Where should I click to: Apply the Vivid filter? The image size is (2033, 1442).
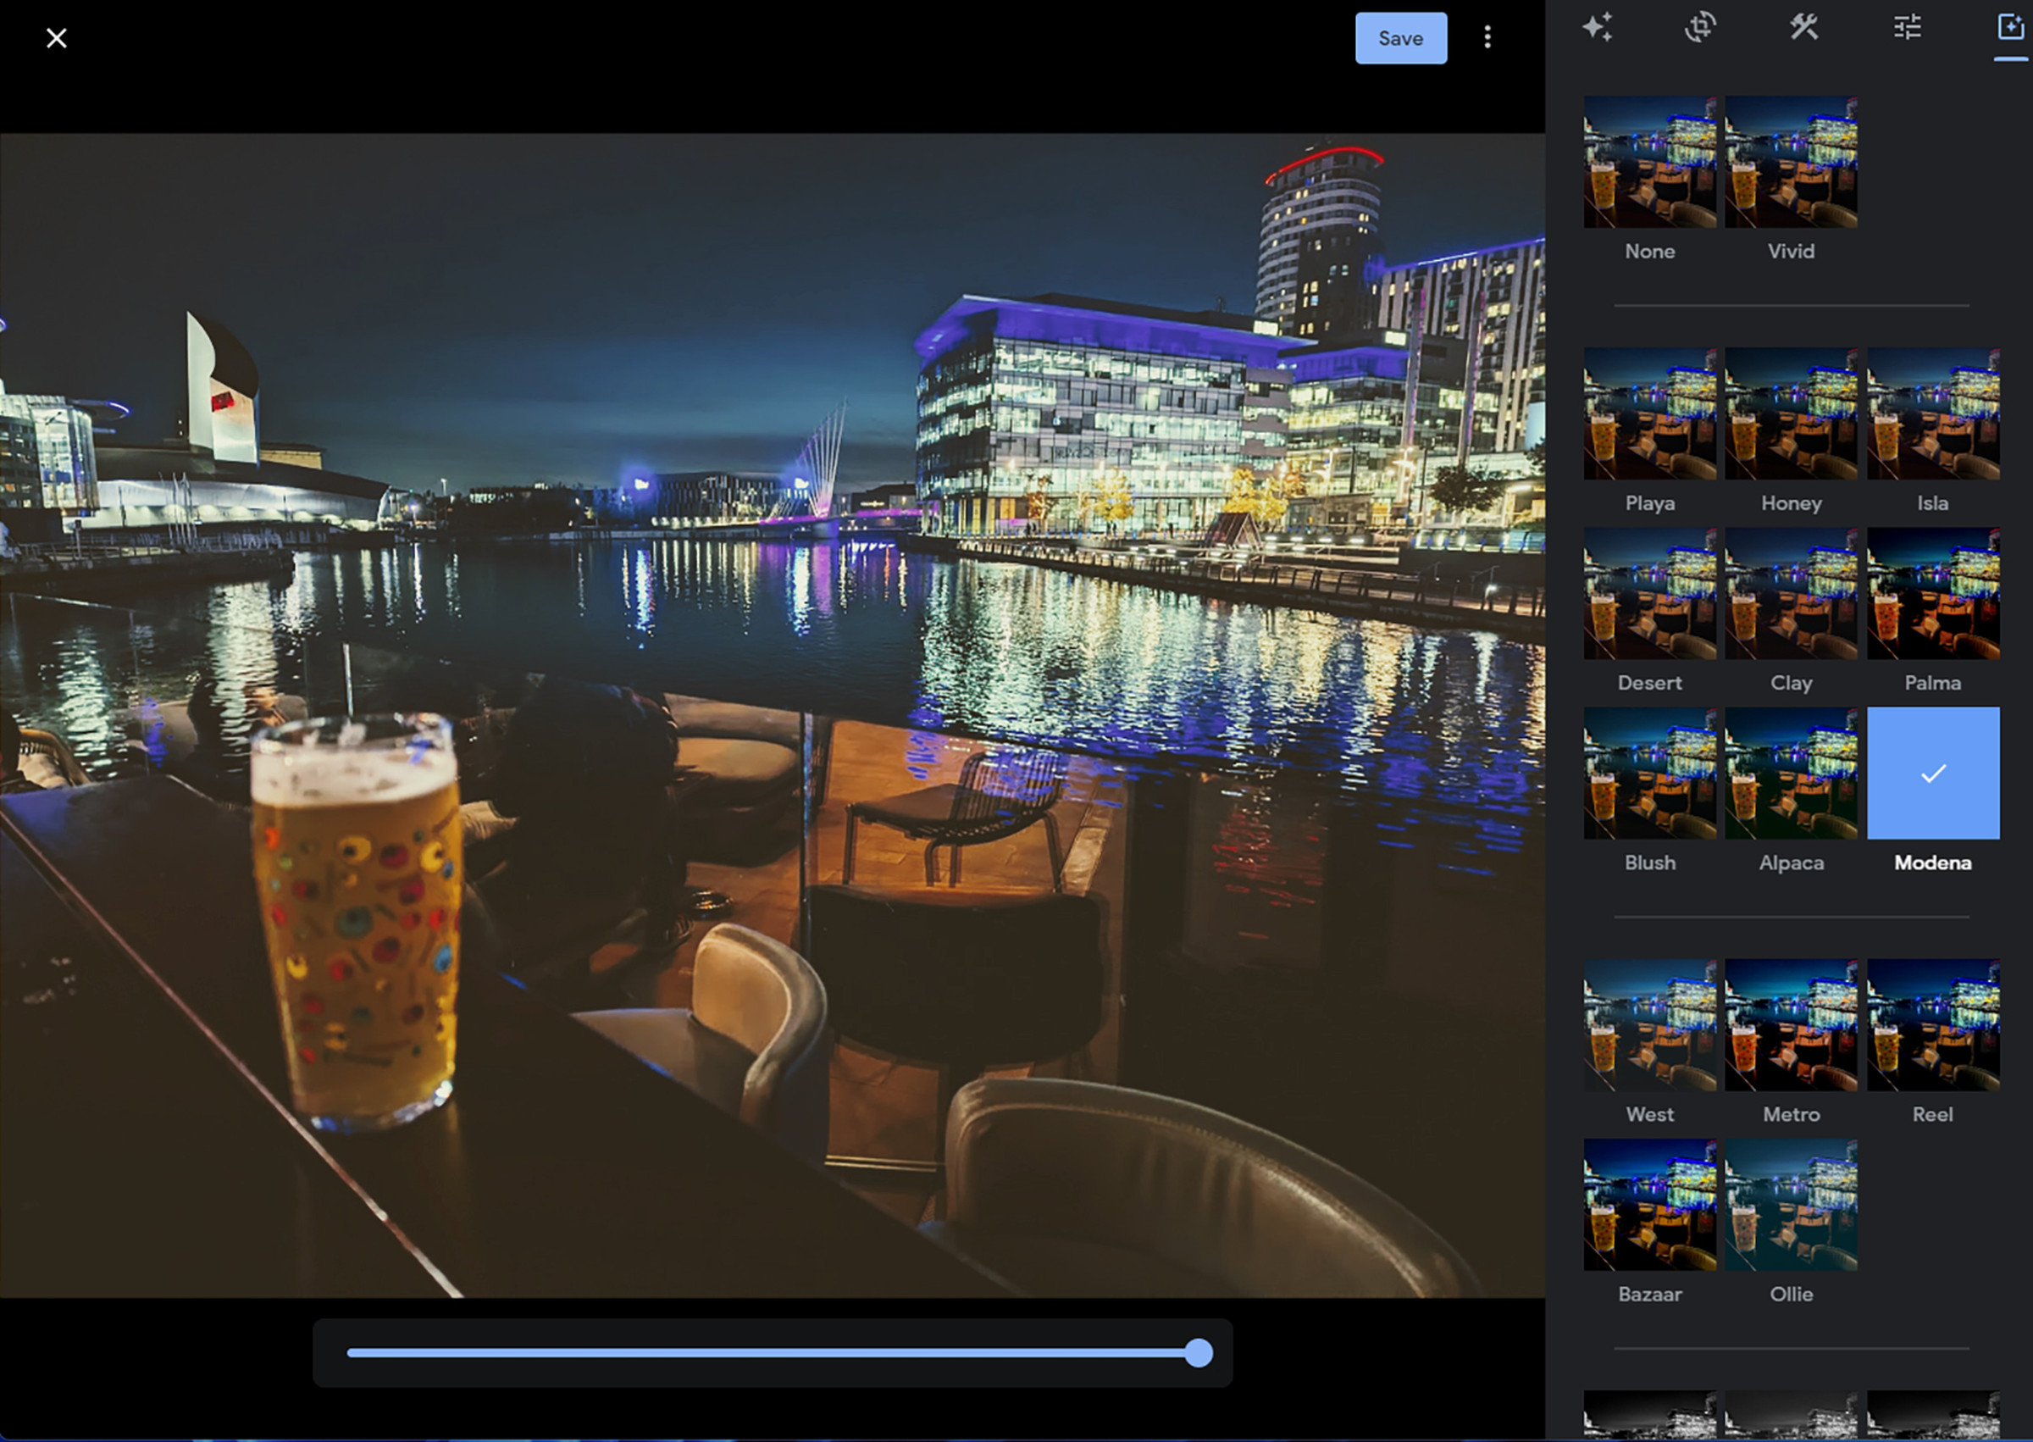tap(1791, 162)
